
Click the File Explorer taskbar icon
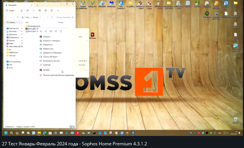[x=39, y=133]
